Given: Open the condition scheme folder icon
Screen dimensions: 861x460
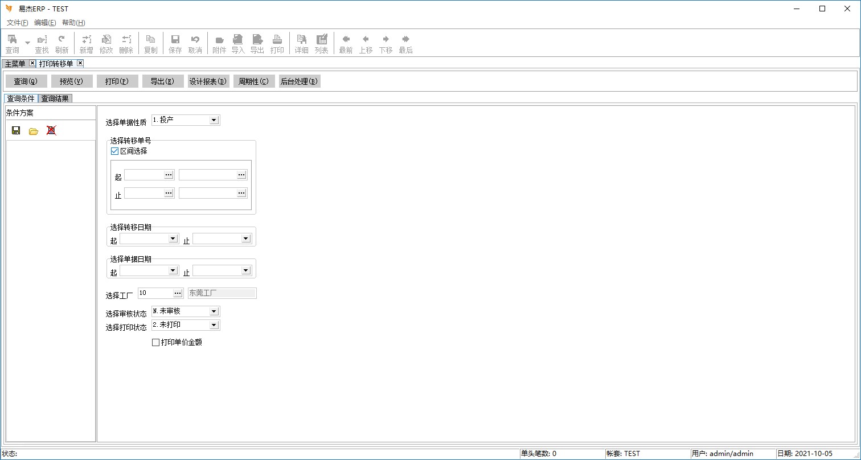Looking at the screenshot, I should tap(34, 131).
